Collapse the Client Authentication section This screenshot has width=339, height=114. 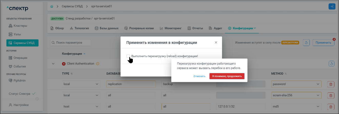(53, 64)
